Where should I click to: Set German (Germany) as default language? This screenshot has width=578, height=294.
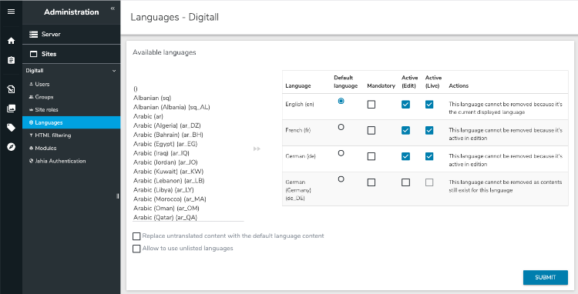pos(341,179)
